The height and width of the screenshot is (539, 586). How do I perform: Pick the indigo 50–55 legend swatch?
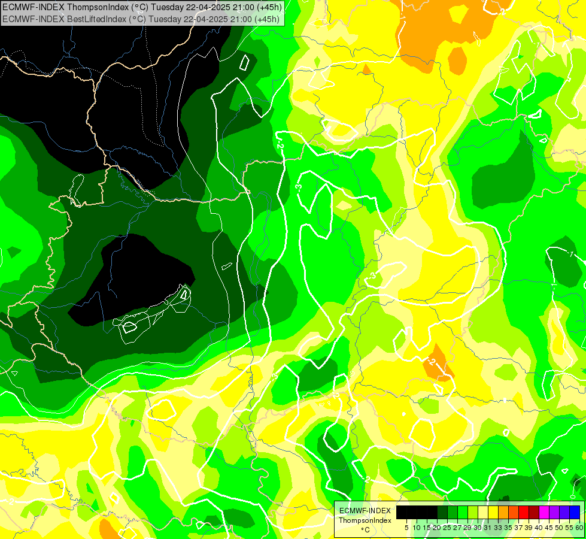click(x=564, y=513)
